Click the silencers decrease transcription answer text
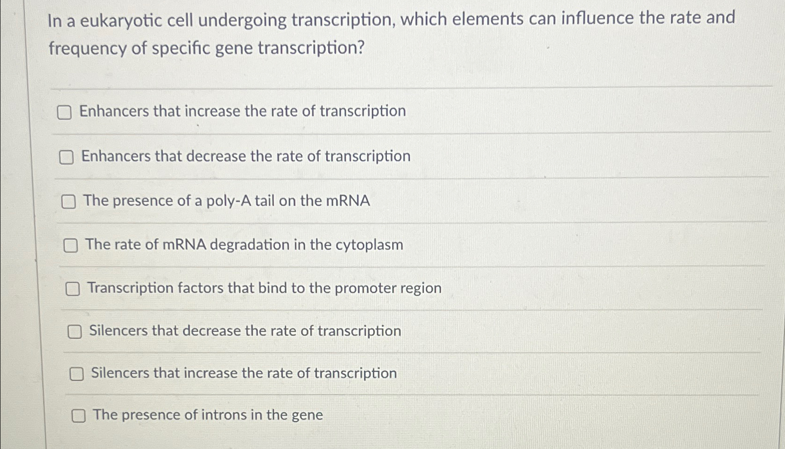 (245, 331)
